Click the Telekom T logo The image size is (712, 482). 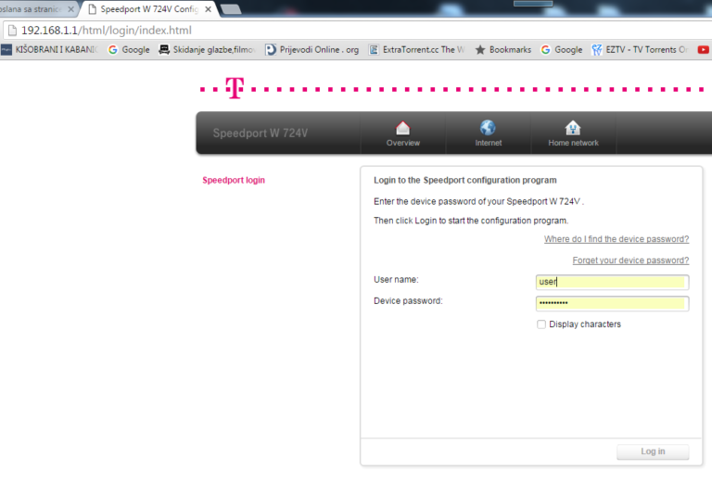click(x=235, y=88)
